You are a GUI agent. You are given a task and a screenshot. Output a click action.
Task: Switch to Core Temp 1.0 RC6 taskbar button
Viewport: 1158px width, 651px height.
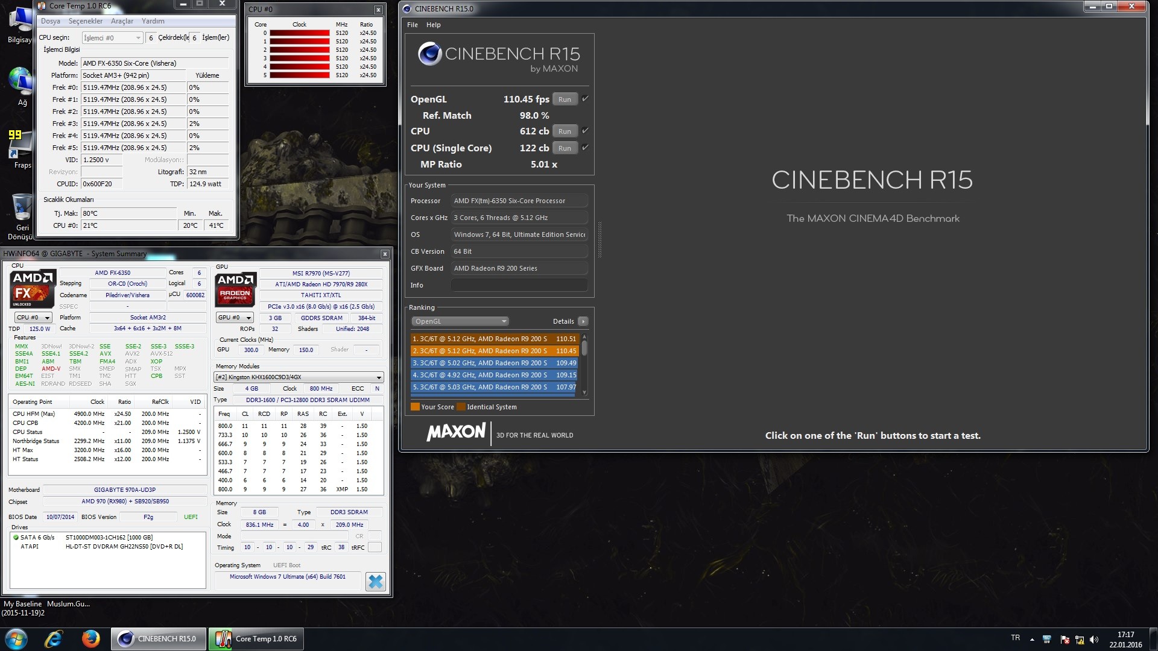[x=258, y=638]
